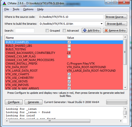Click variable list scroll up arrow
The width and height of the screenshot is (132, 127).
125,37
